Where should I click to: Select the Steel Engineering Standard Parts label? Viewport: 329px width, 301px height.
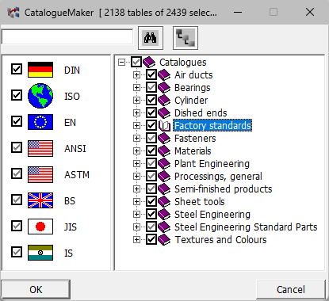(x=246, y=227)
